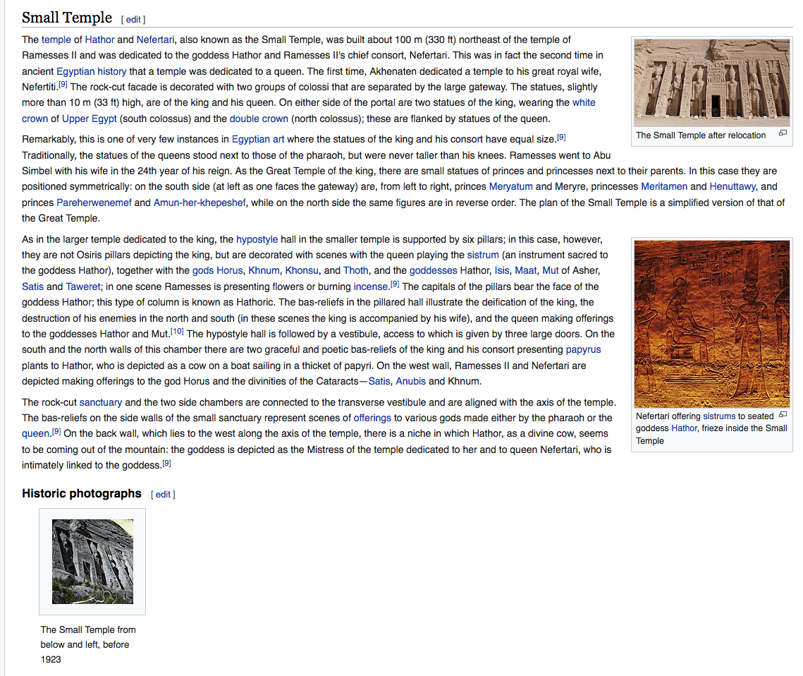Jump to citation reference 10
803x676 pixels.
click(177, 332)
